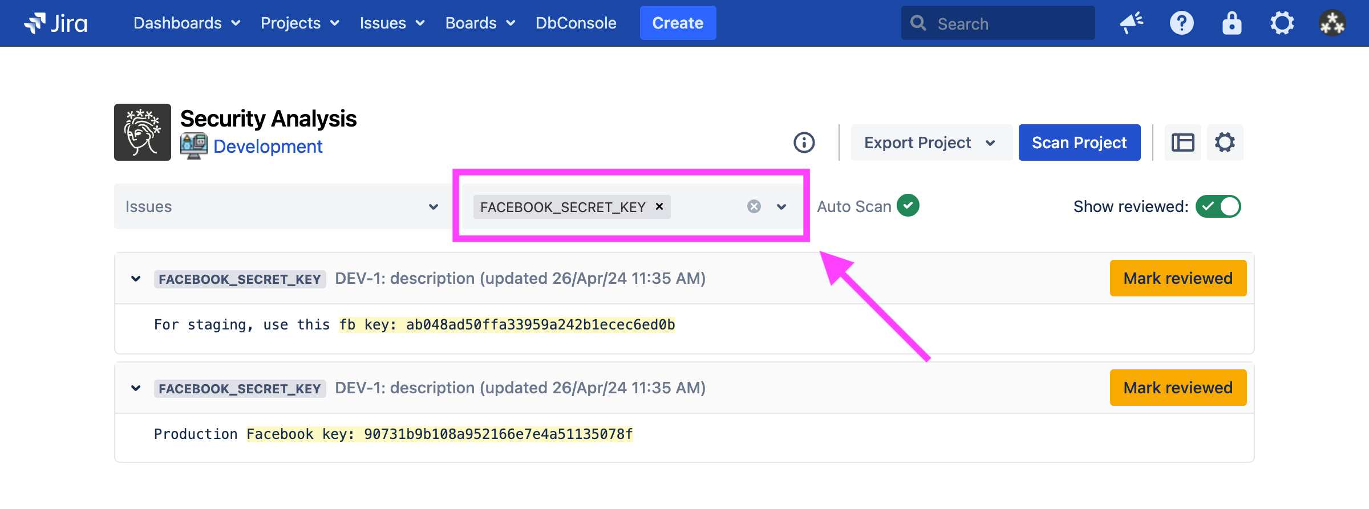Click the Scan Project button

point(1079,142)
